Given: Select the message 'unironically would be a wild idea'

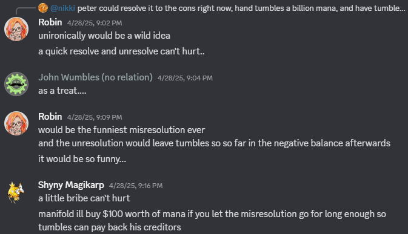Looking at the screenshot, I should (x=104, y=36).
